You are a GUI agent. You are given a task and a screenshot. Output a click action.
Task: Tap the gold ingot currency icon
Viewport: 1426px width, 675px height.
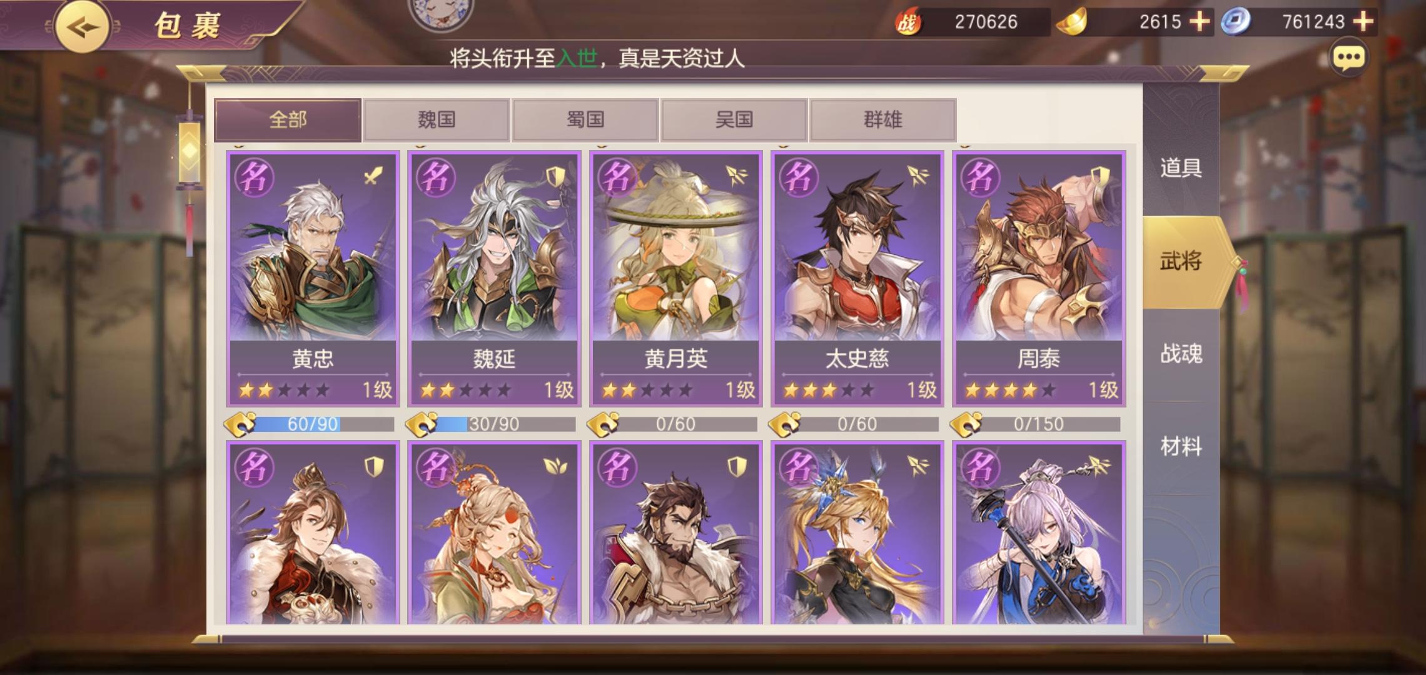point(1072,22)
